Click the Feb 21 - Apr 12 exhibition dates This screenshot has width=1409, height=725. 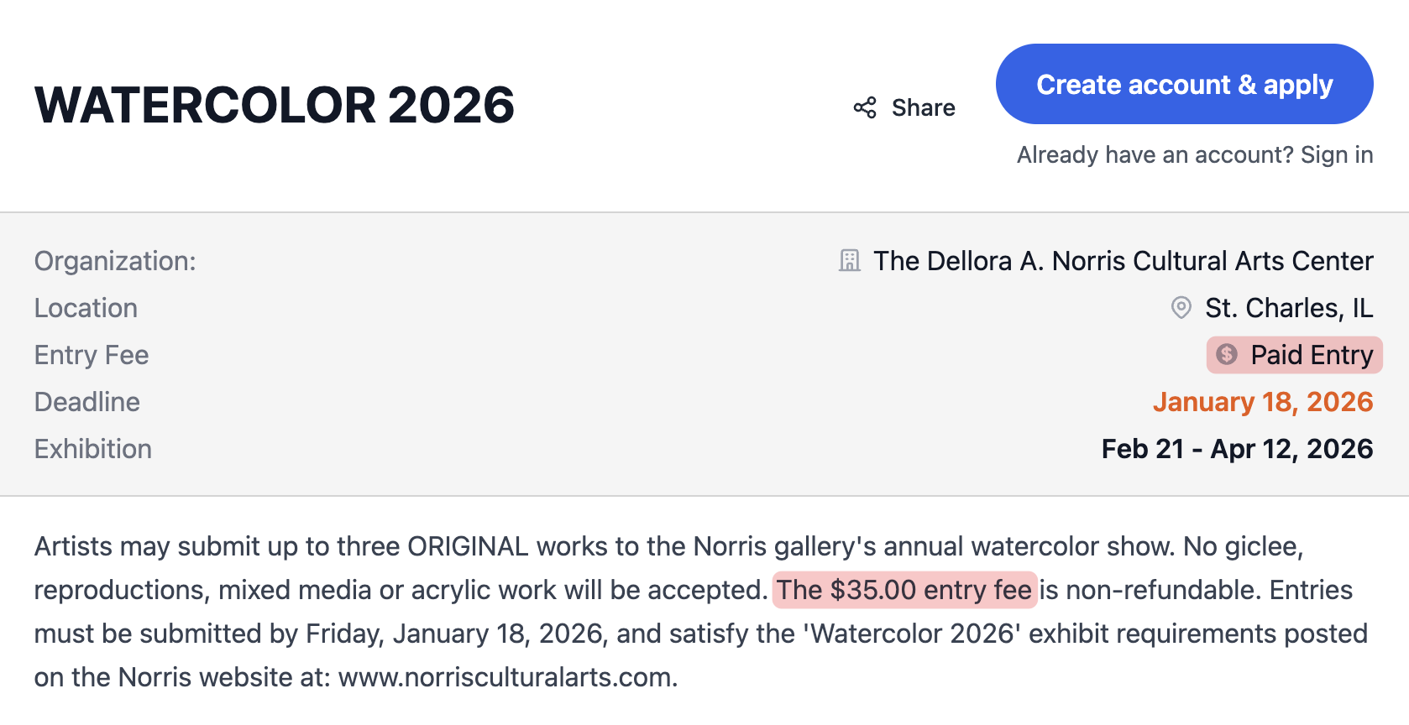pyautogui.click(x=1237, y=449)
